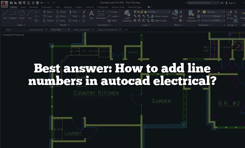The image size is (245, 148).
Task: Click the Table annotation button
Action: (112, 20)
